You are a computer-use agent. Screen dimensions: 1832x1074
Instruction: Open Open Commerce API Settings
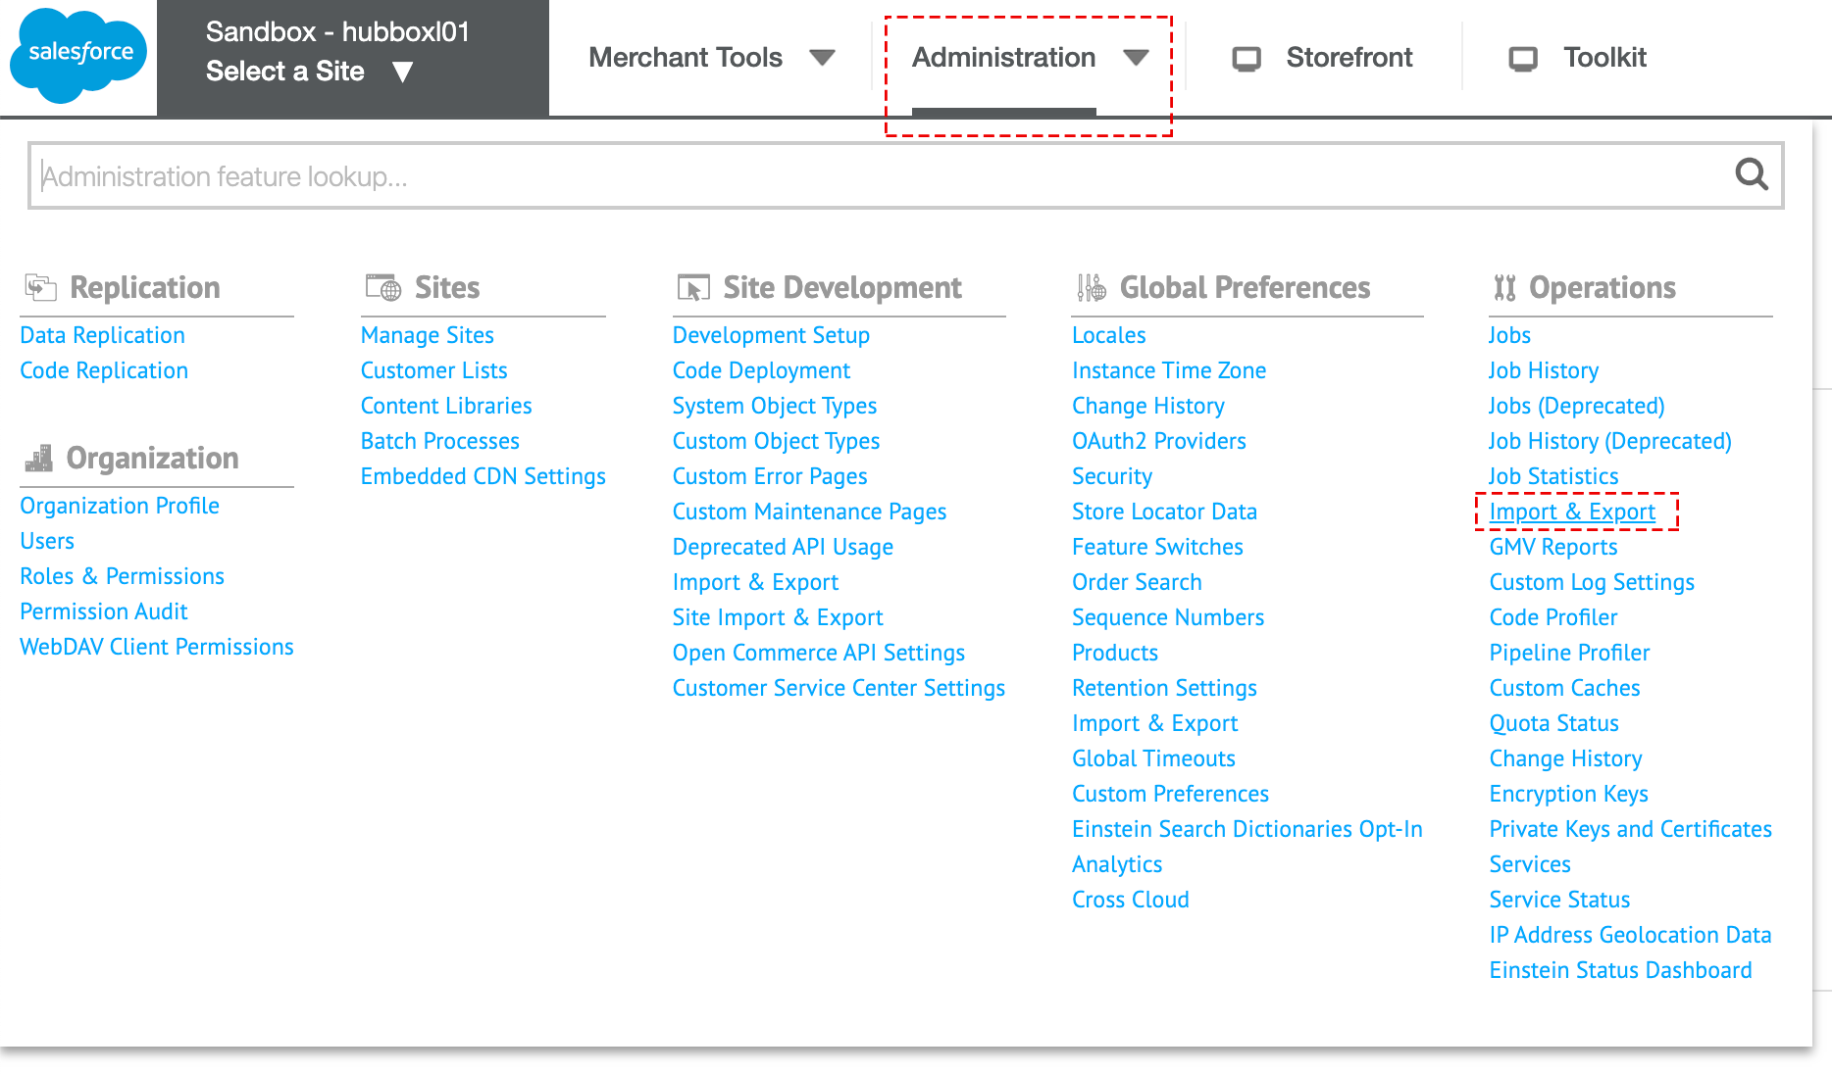tap(819, 653)
